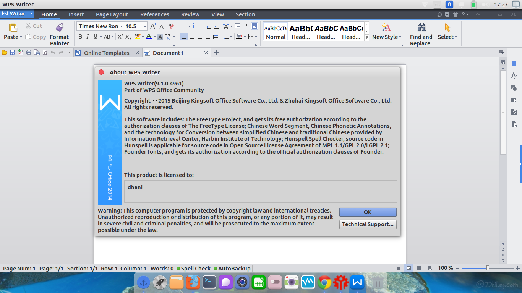Screen dimensions: 522x293
Task: Expand the Paste options arrow
Action: tap(21, 37)
